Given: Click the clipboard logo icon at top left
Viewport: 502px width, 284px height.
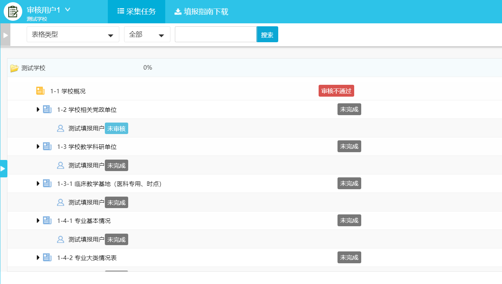Looking at the screenshot, I should (x=13, y=11).
